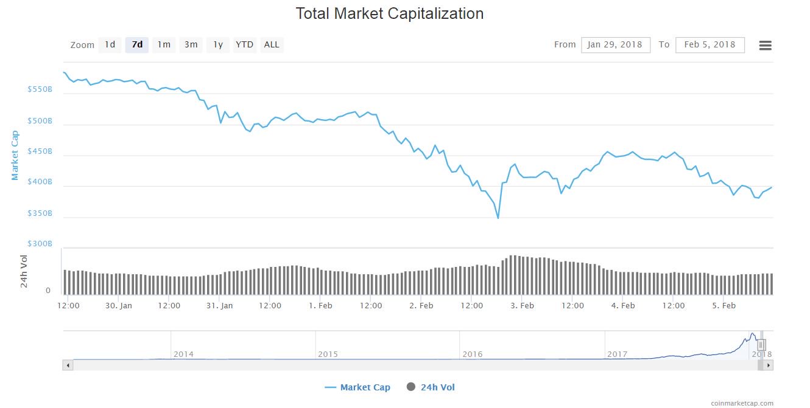This screenshot has height=408, width=810.
Task: Select the 3m zoom range
Action: [x=190, y=44]
